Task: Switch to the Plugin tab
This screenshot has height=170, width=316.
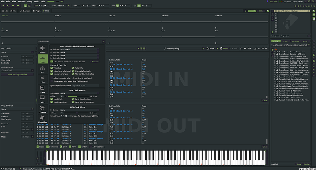Action: point(37,11)
